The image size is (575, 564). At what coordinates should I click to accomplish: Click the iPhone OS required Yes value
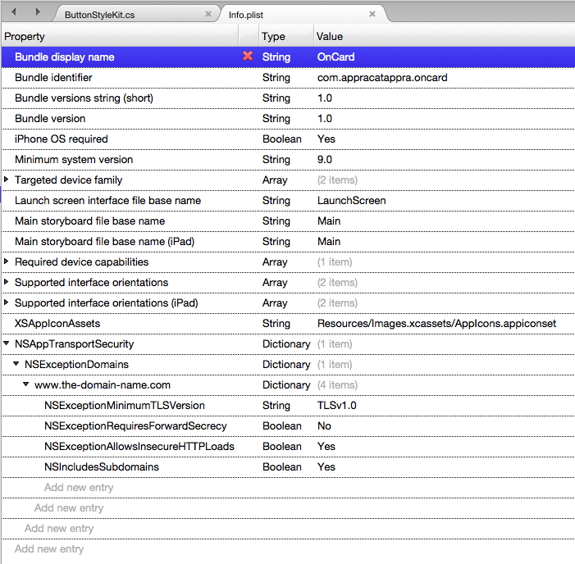[326, 139]
